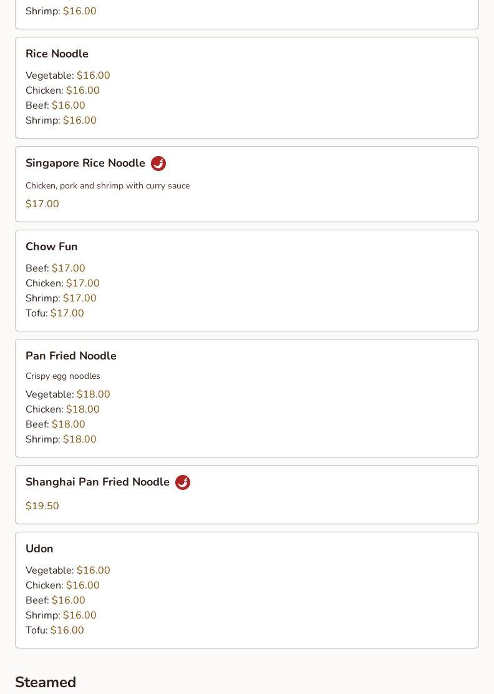Click the Pan Fried Noodle heading
This screenshot has height=694, width=494.
tap(71, 356)
